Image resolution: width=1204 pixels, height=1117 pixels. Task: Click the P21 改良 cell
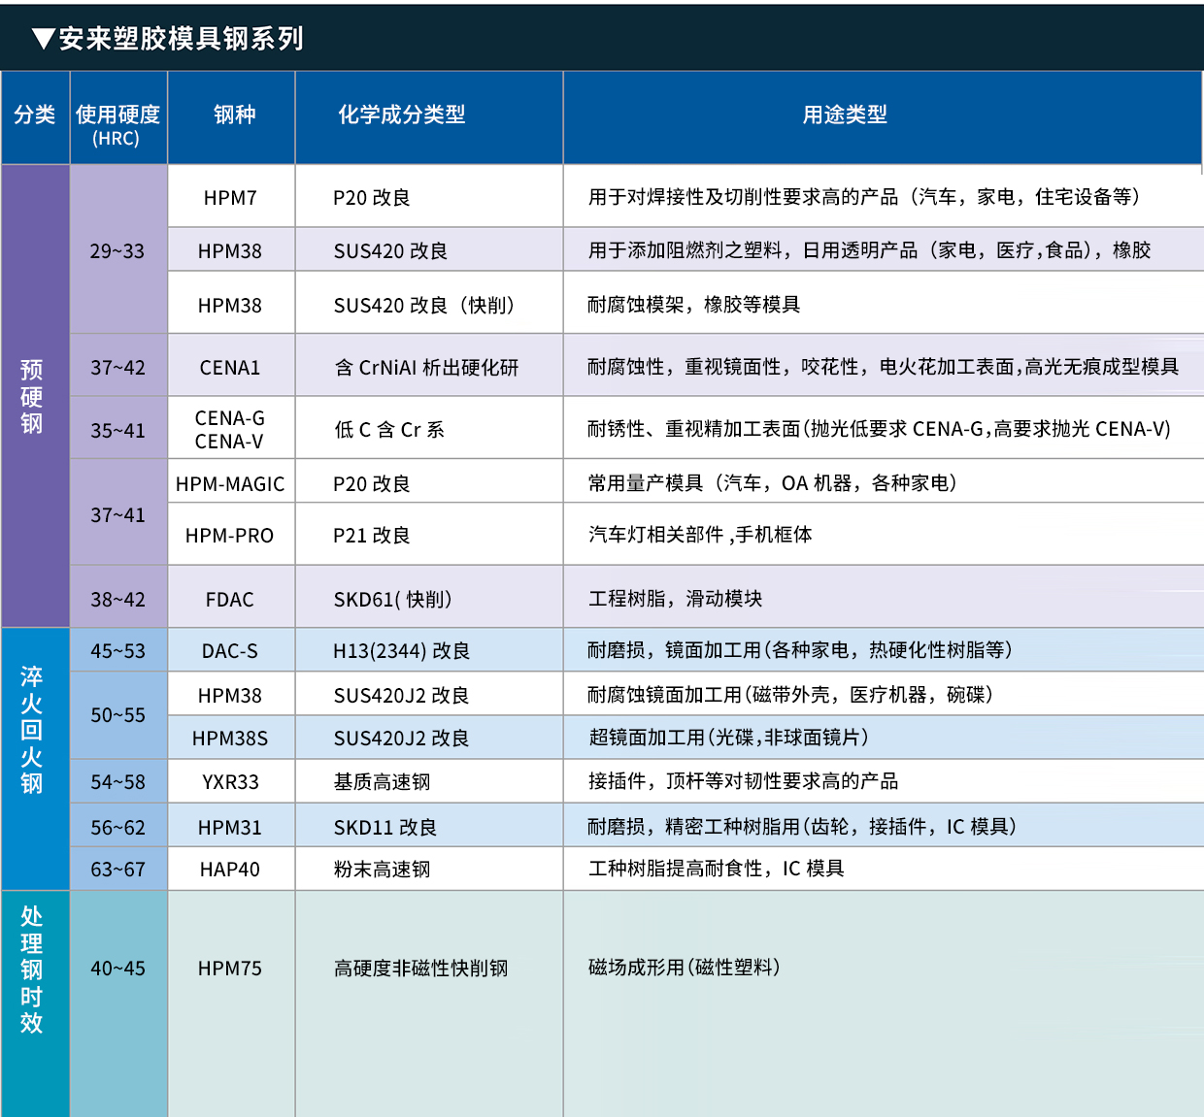[428, 536]
